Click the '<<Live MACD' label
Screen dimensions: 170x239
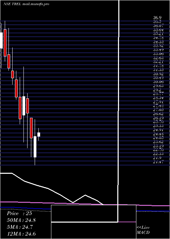[143, 230]
